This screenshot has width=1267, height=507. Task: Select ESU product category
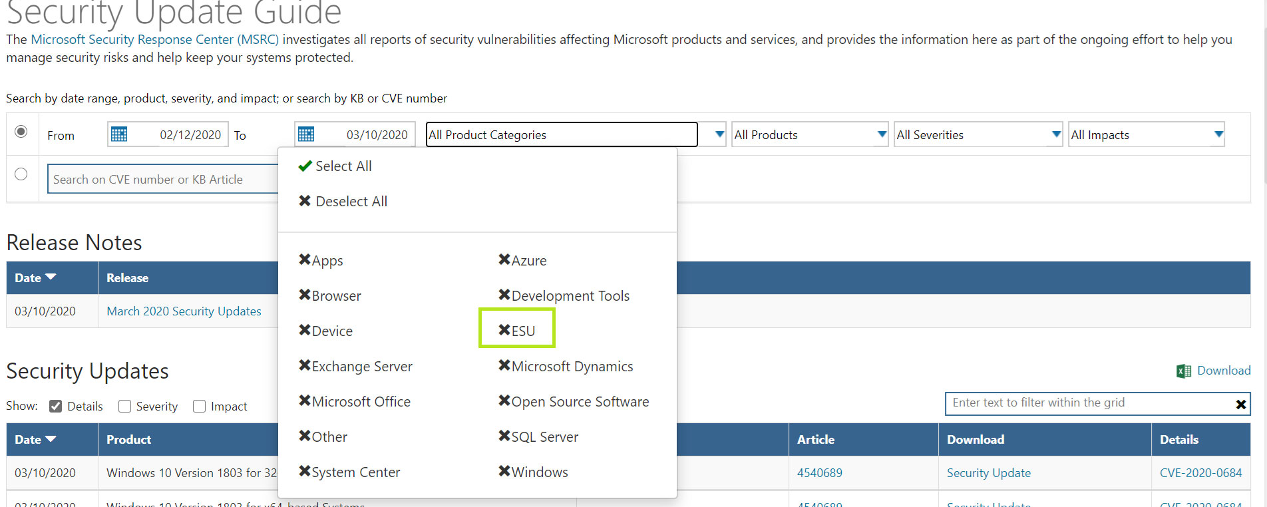[517, 331]
